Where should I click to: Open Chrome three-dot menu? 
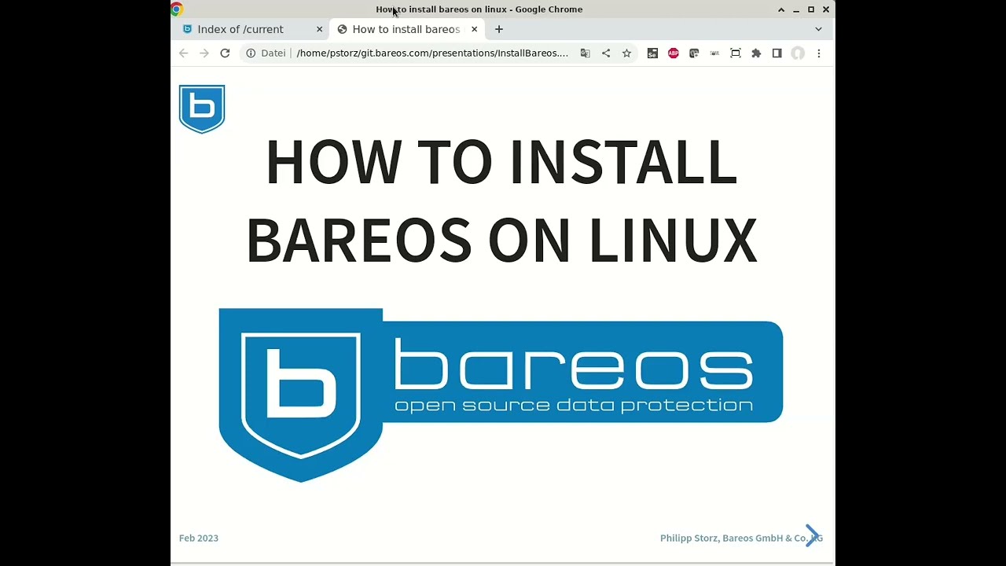pyautogui.click(x=819, y=53)
